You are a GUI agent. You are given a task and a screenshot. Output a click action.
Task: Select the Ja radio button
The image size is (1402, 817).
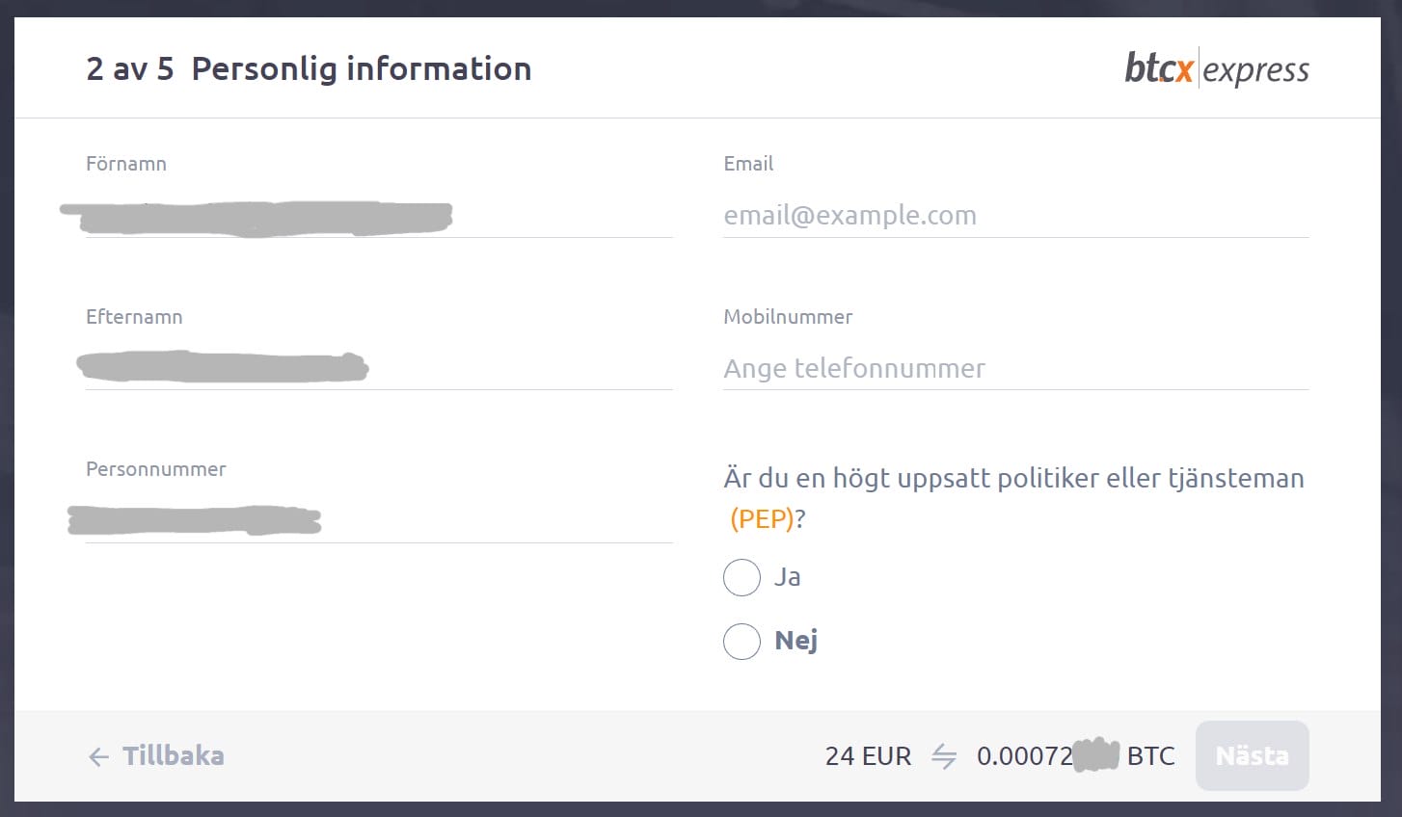741,577
